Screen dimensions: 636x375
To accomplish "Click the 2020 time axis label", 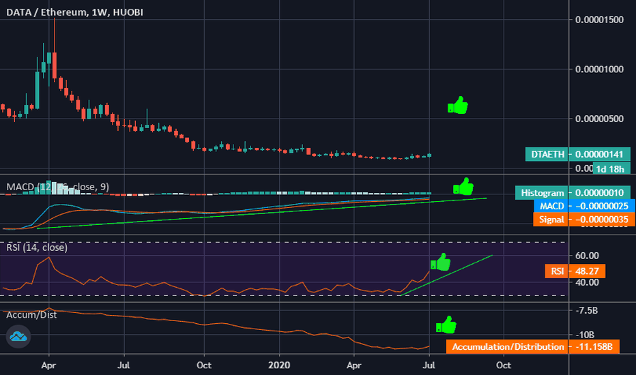I will tap(279, 365).
